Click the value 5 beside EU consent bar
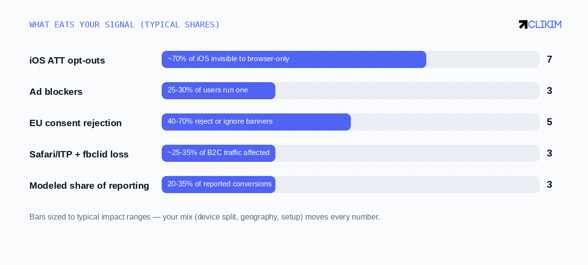The height and width of the screenshot is (265, 588). [x=549, y=122]
